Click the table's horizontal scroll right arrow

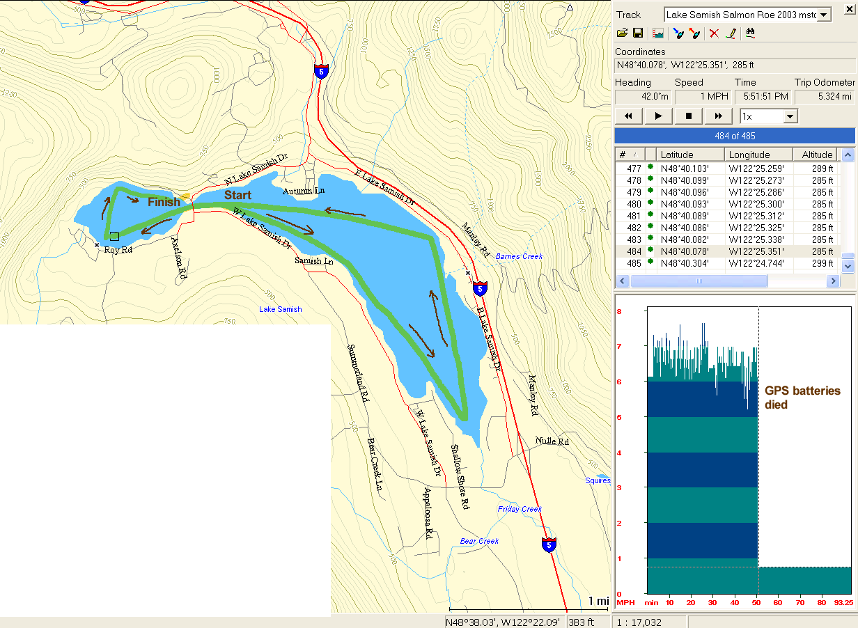pyautogui.click(x=832, y=281)
